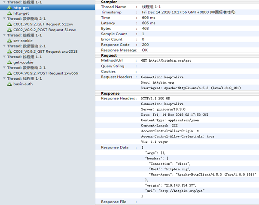Viewport: 259px width, 205px height.
Task: Click the success icon of the unselected http-get
Action: click(x=9, y=13)
